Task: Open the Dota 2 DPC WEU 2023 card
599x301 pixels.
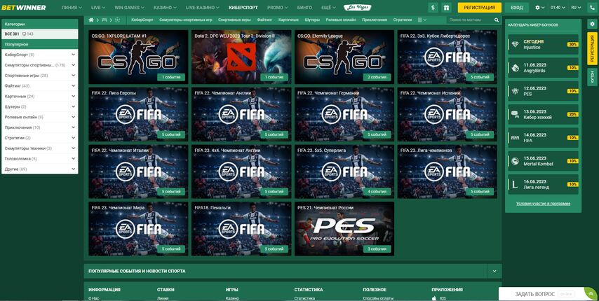Action: pyautogui.click(x=241, y=57)
